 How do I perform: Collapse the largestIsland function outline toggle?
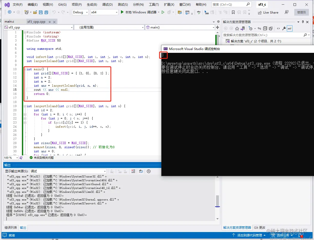tap(25, 106)
